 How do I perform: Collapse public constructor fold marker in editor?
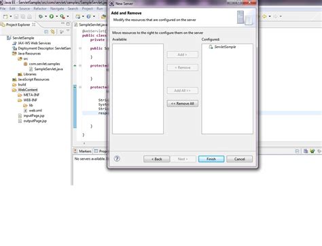pyautogui.click(x=80, y=48)
